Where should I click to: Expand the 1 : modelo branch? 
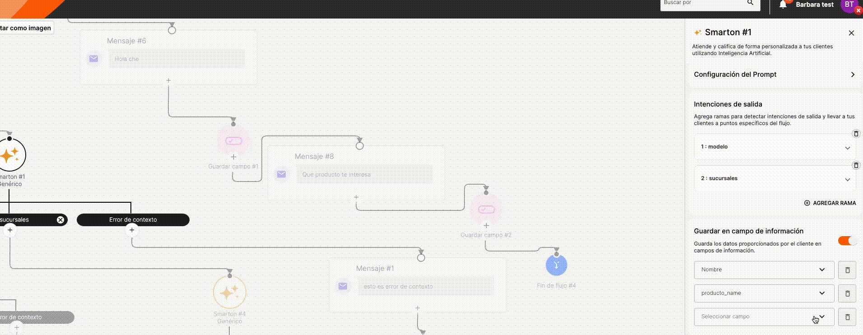click(x=847, y=148)
